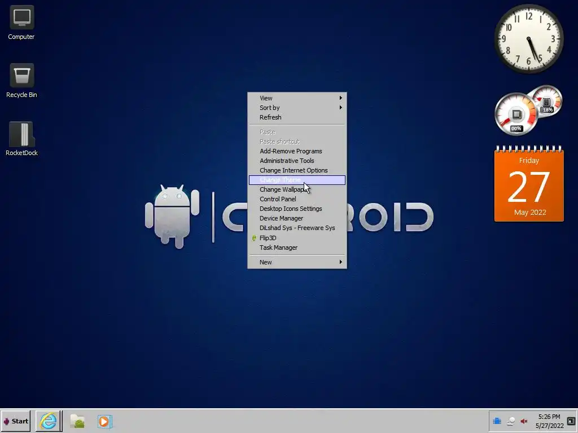
Task: Click the CPU meter gadget dial
Action: pyautogui.click(x=516, y=114)
